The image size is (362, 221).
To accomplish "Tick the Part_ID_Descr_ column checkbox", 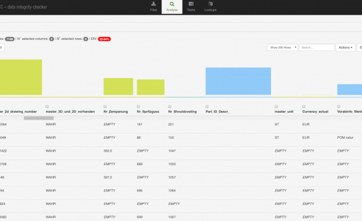I will 207,106.
